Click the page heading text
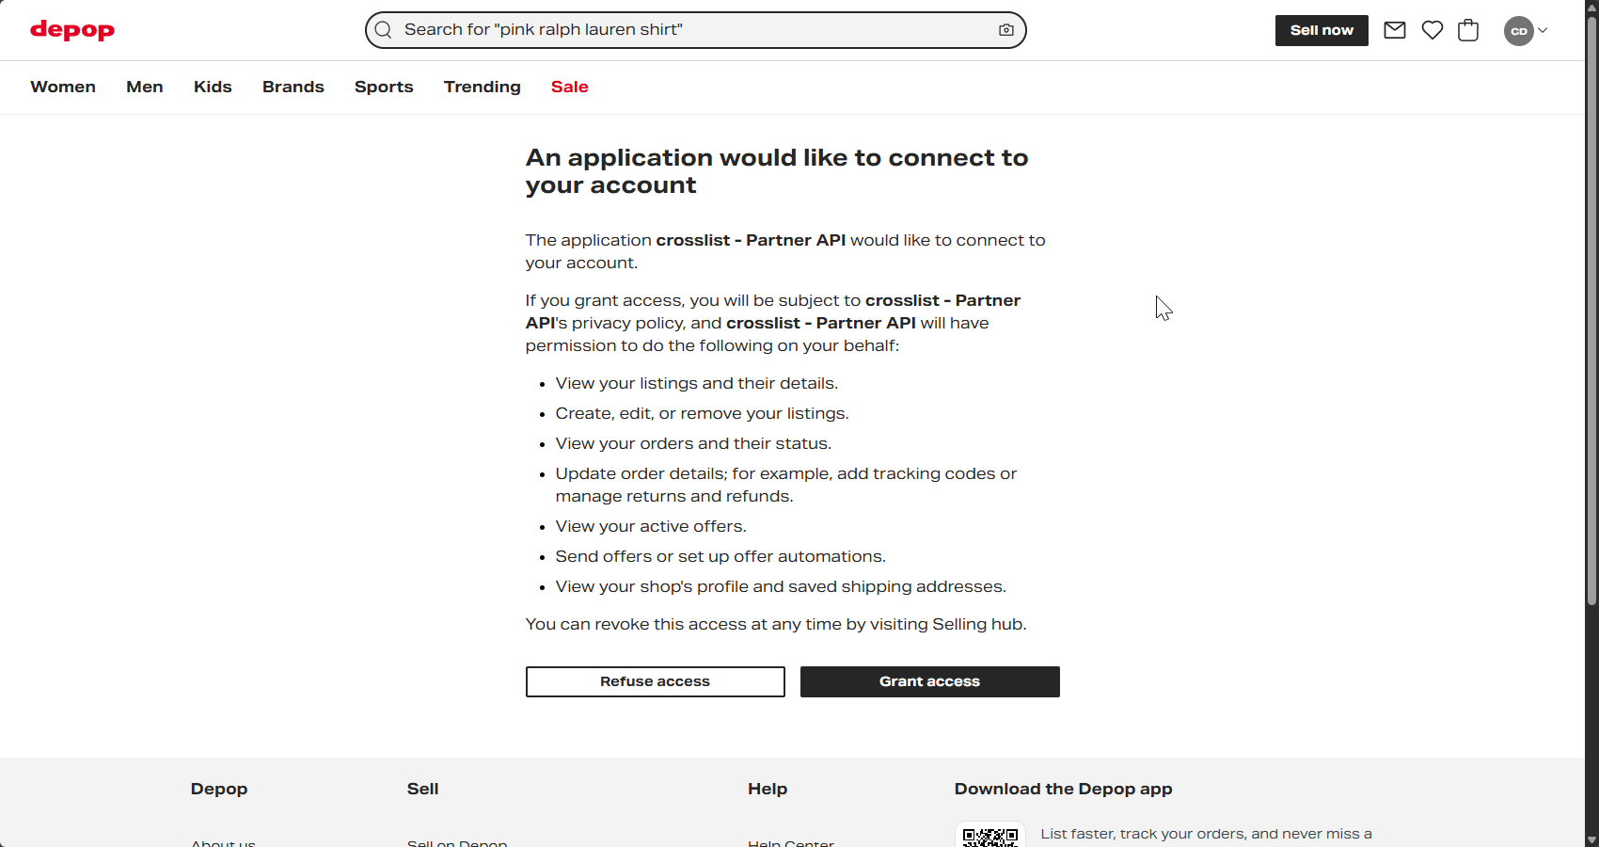This screenshot has height=847, width=1599. (777, 171)
